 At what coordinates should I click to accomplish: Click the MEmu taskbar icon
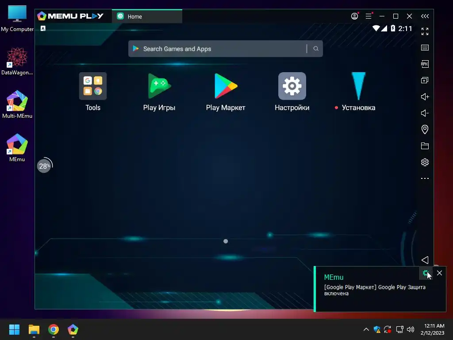73,329
